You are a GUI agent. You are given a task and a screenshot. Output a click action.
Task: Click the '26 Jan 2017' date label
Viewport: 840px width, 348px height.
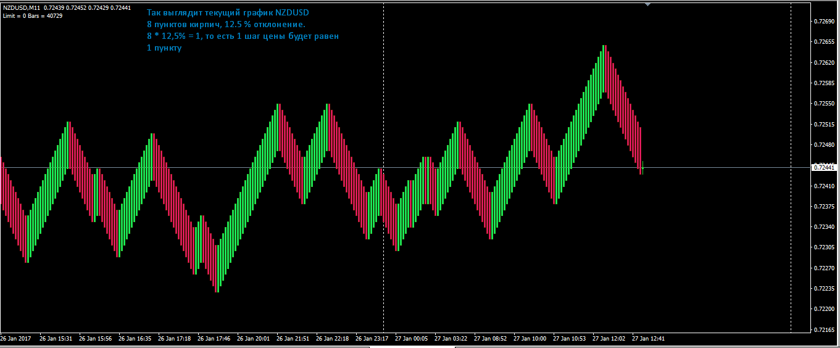15,338
